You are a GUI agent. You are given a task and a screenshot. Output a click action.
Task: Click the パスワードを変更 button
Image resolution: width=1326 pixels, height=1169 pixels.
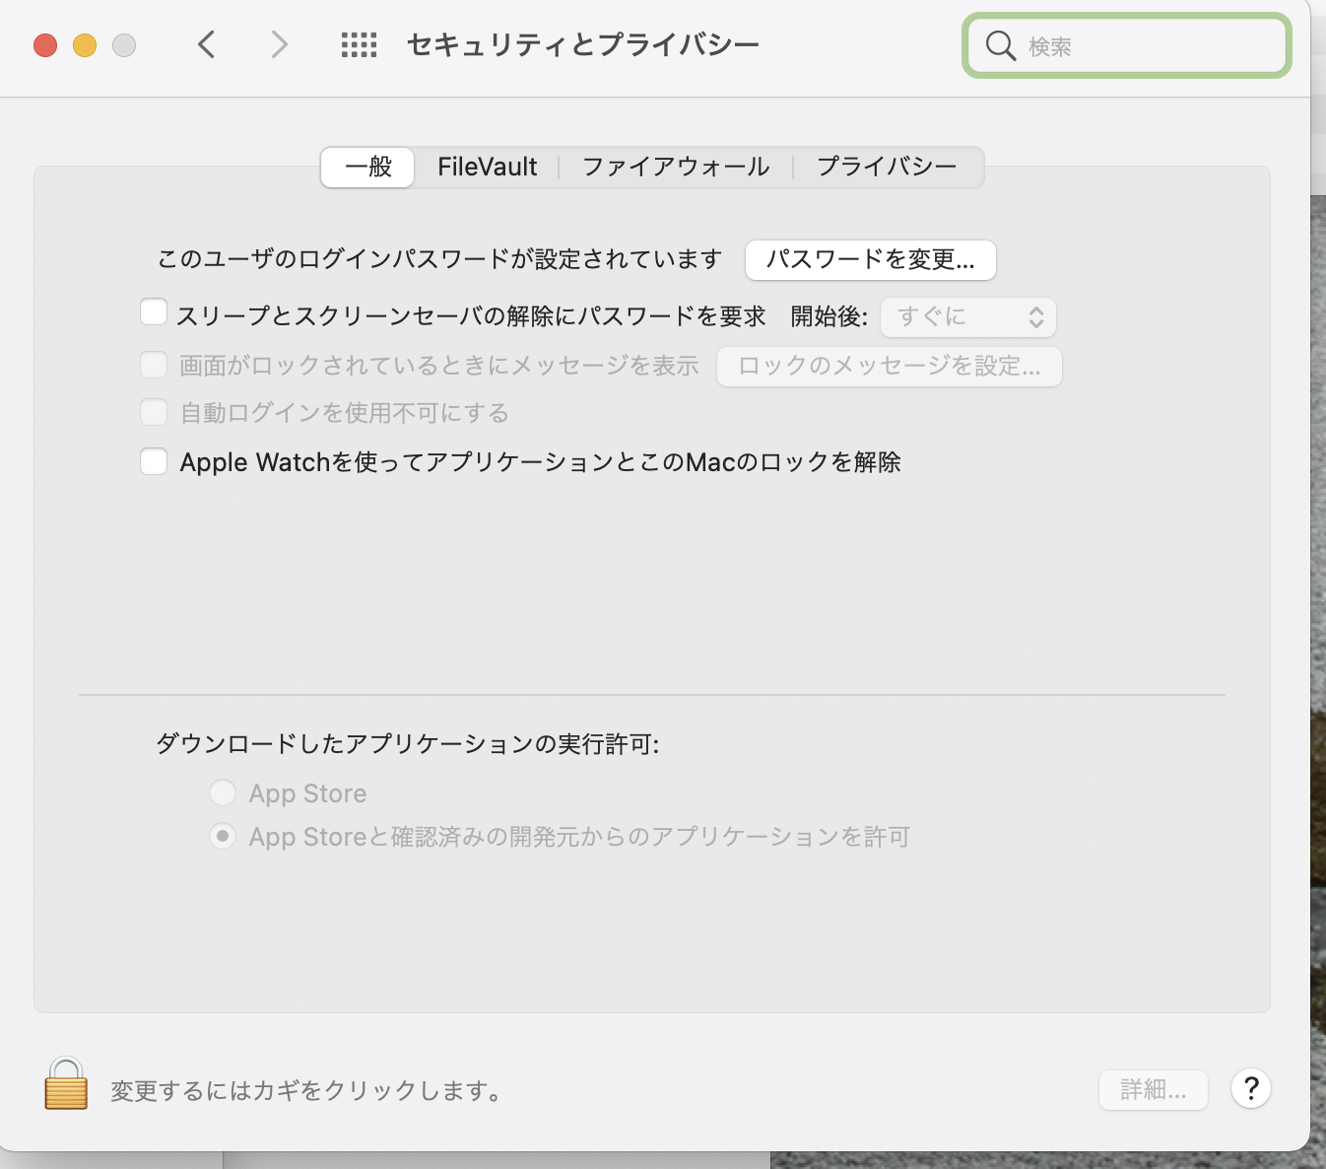pyautogui.click(x=870, y=260)
